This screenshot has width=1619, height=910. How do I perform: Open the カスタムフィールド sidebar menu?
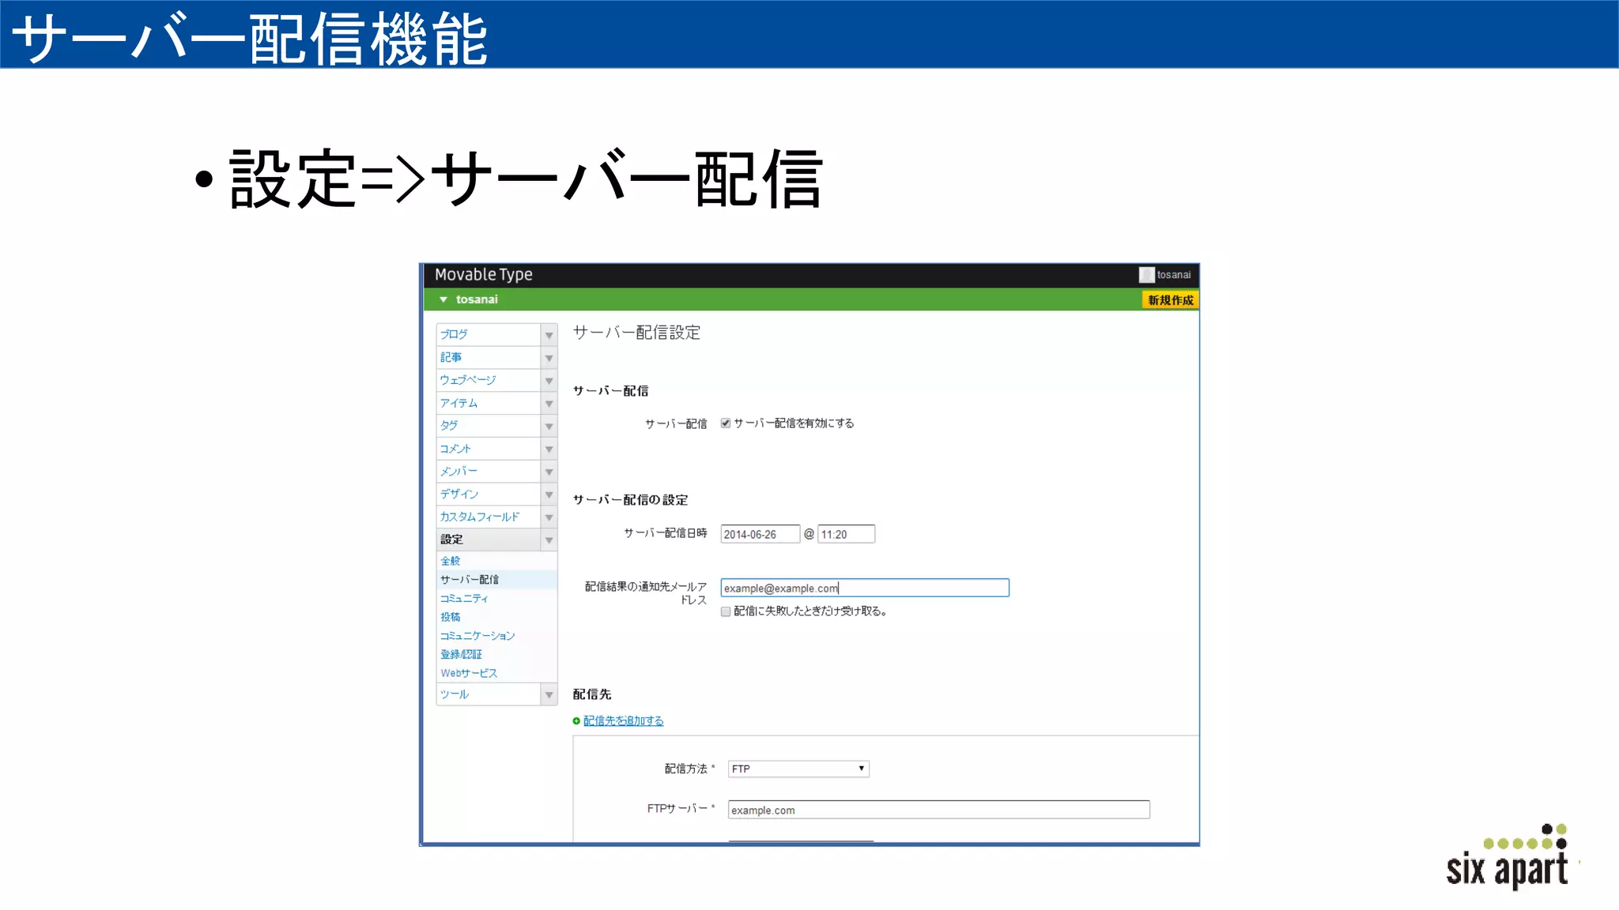pos(489,517)
